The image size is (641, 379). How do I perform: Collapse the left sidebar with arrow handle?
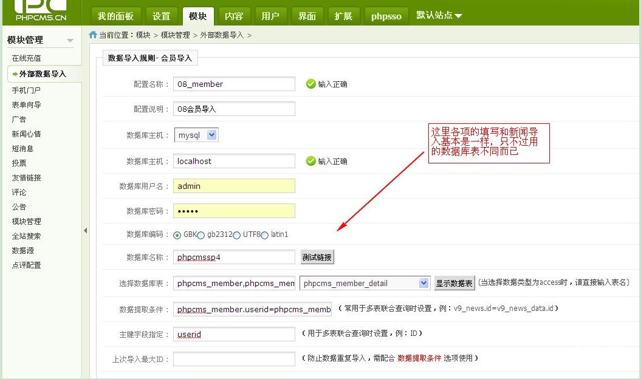click(86, 231)
